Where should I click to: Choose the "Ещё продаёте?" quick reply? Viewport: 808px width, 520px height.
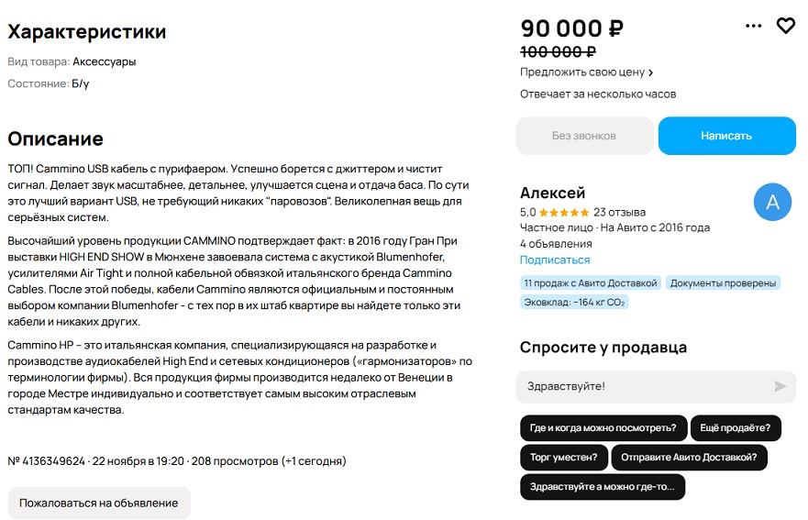click(736, 427)
